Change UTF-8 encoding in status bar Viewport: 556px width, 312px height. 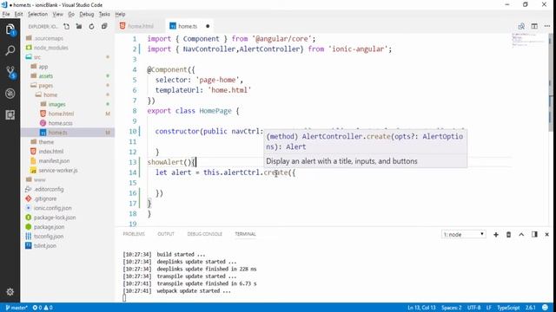(x=473, y=308)
